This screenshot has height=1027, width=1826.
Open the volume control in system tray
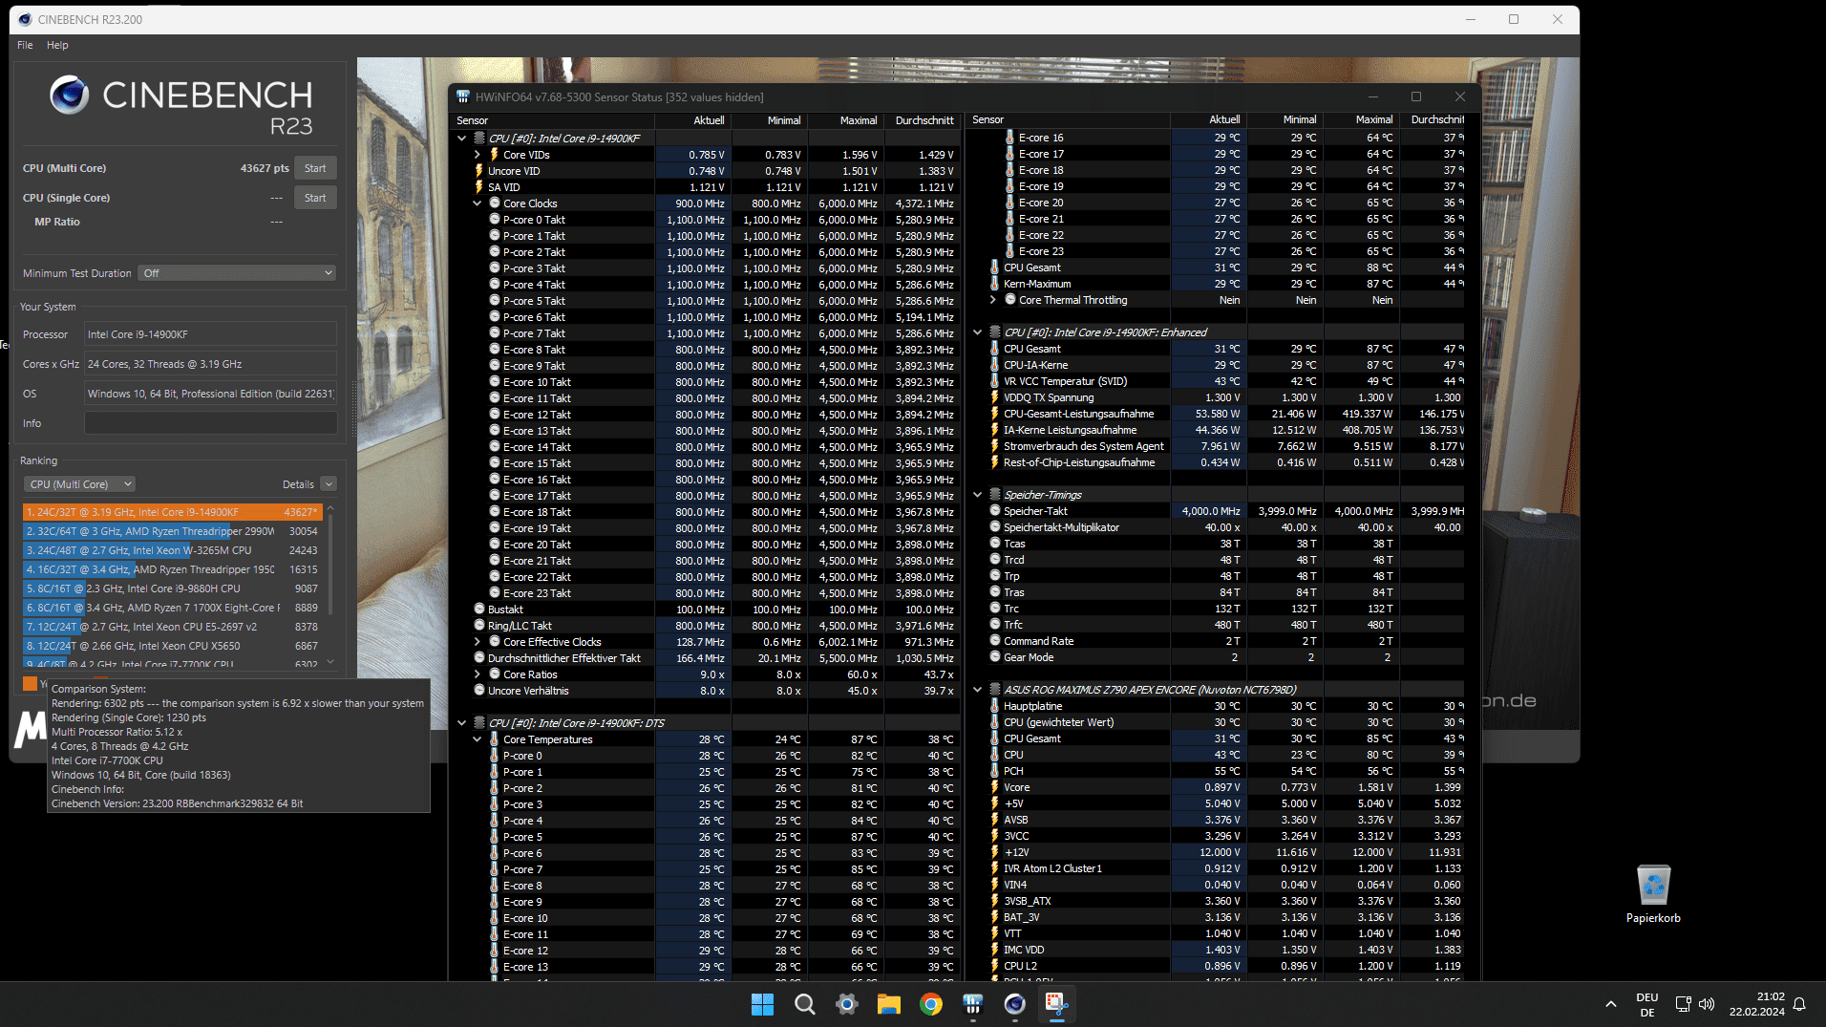(1707, 1004)
